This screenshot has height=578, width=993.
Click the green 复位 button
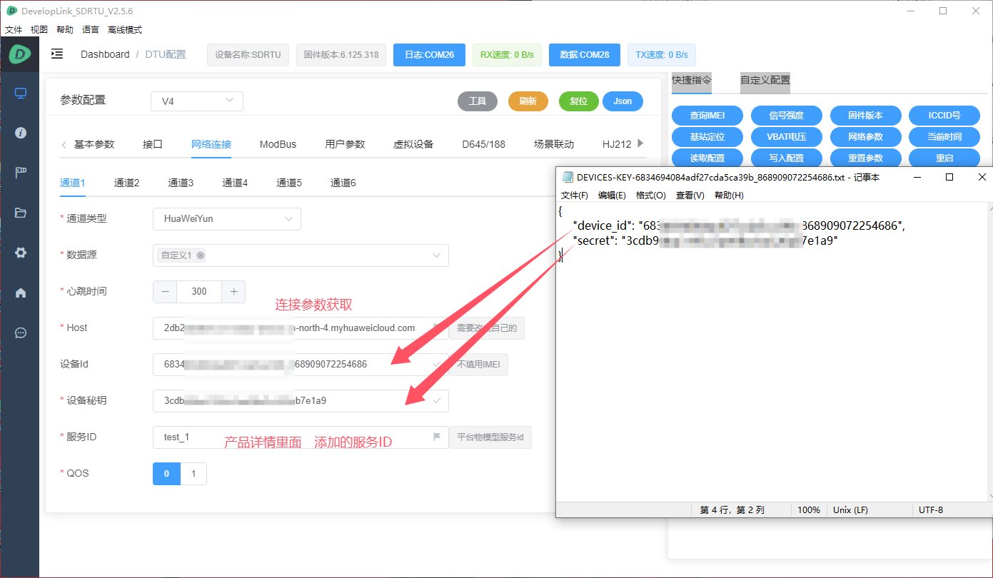[579, 101]
